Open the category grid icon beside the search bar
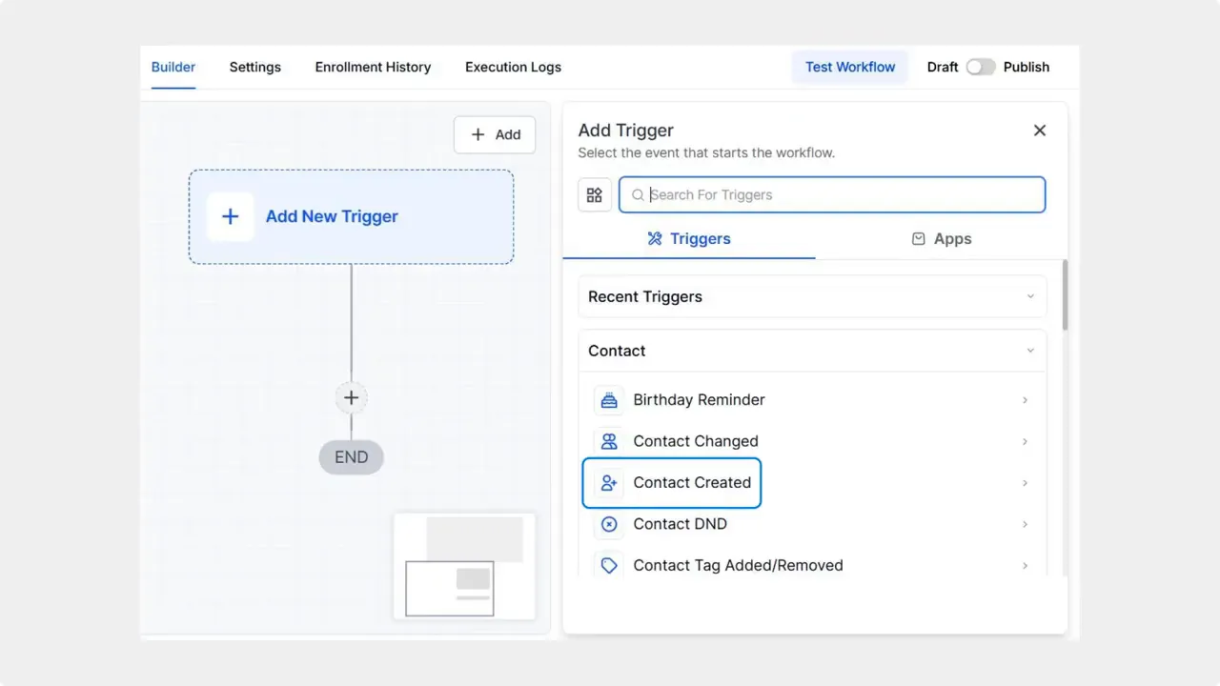Screen dimensions: 1220x686 (595, 194)
